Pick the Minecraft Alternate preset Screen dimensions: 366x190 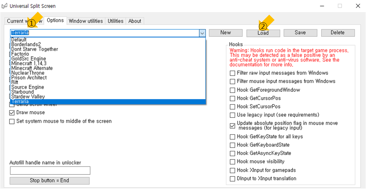point(108,68)
